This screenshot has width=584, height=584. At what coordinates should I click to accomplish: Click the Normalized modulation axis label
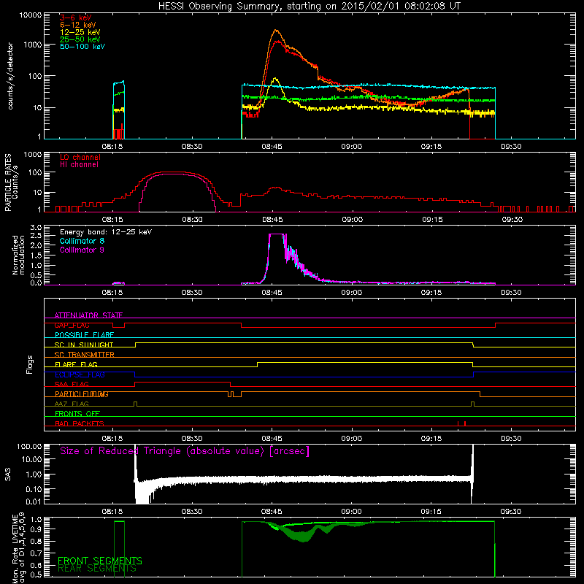tap(18, 255)
